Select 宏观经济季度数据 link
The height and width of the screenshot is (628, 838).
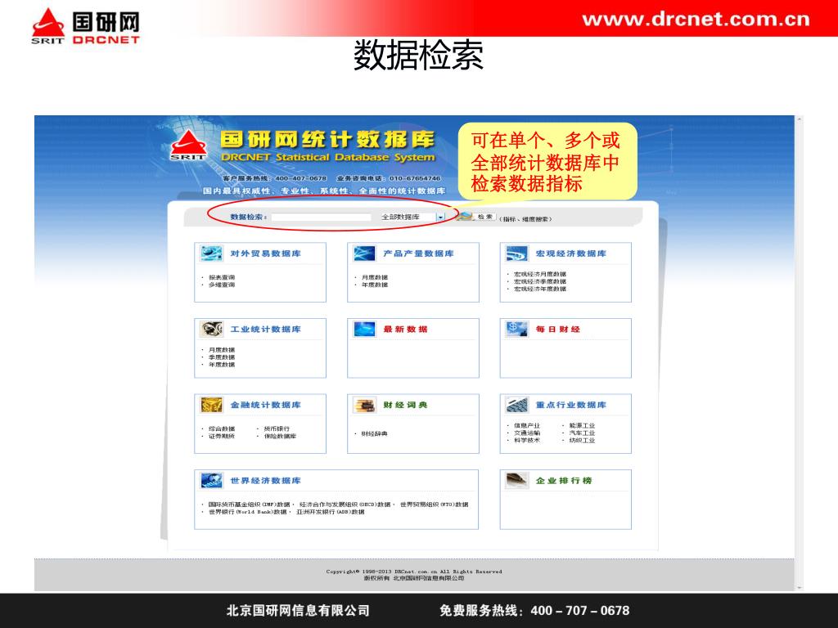tap(540, 281)
